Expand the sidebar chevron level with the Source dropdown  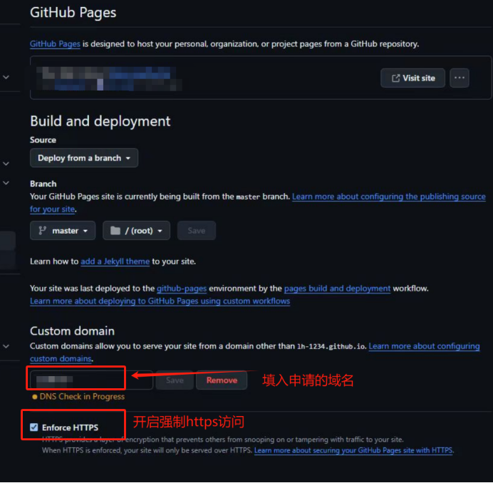tap(6, 164)
